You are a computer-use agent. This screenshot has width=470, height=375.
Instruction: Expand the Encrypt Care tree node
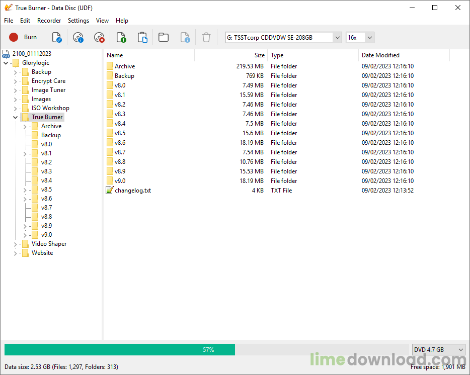click(15, 81)
